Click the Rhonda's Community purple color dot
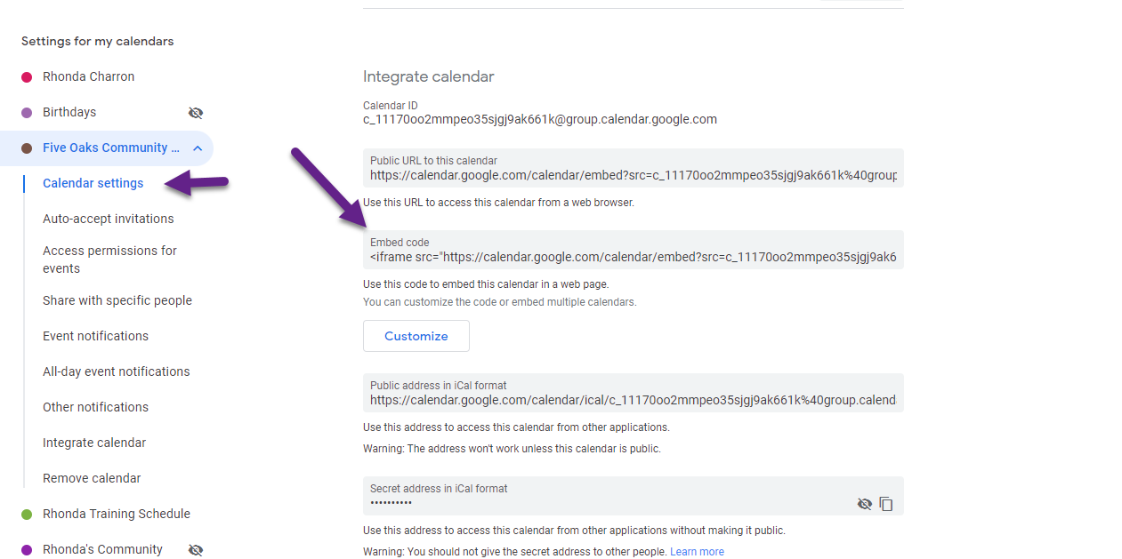Image resolution: width=1122 pixels, height=559 pixels. click(27, 550)
